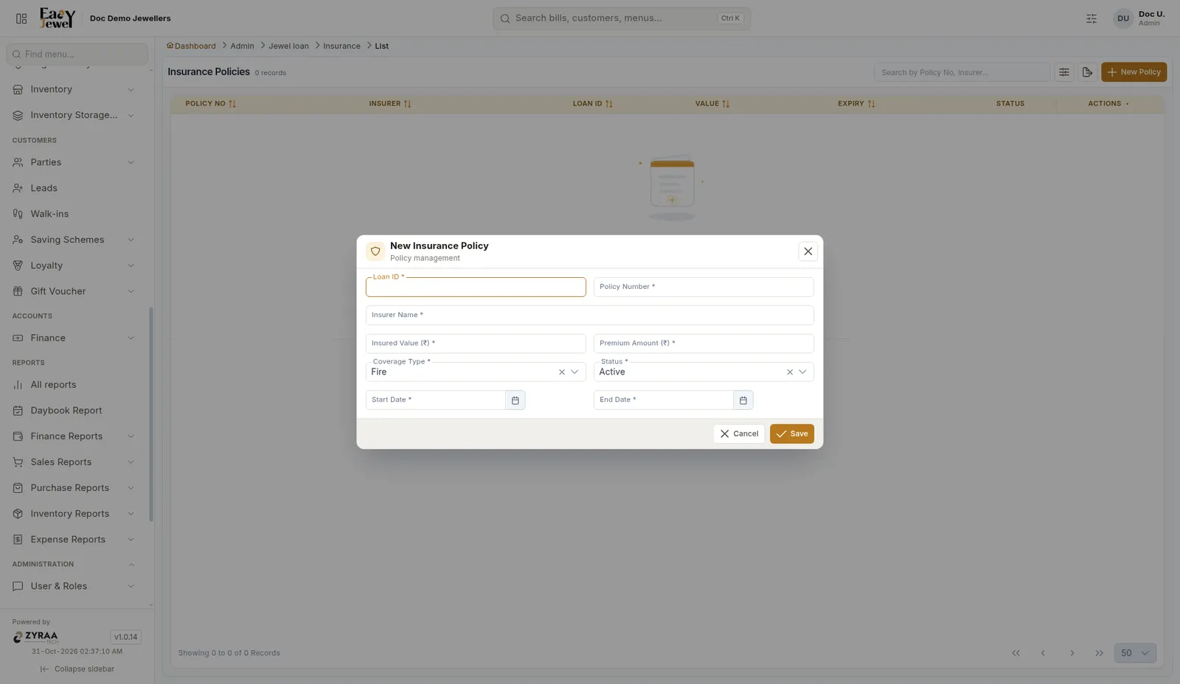Open Start Date calendar picker icon
1180x684 pixels.
coord(515,400)
